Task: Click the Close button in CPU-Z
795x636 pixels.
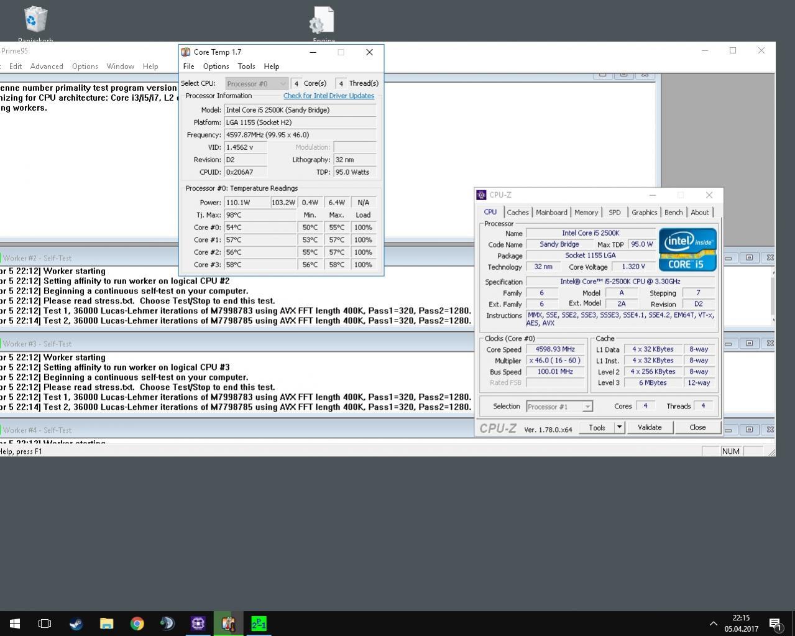Action: (x=697, y=428)
